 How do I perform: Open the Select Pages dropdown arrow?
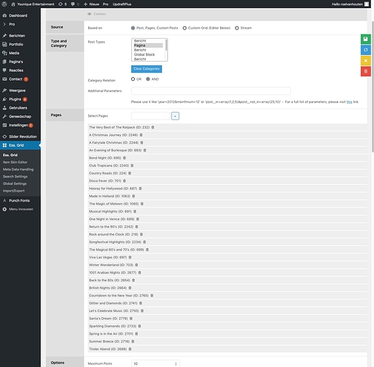[x=175, y=116]
